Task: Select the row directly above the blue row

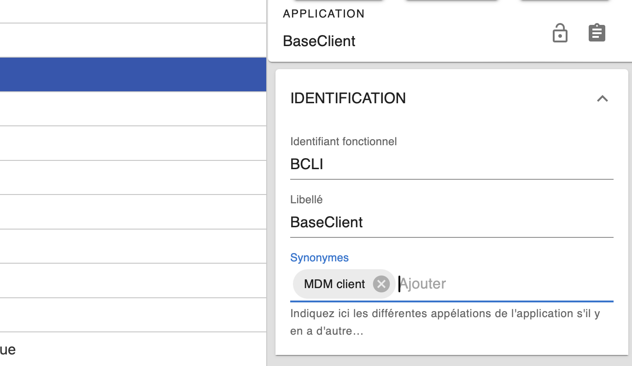Action: [x=133, y=40]
